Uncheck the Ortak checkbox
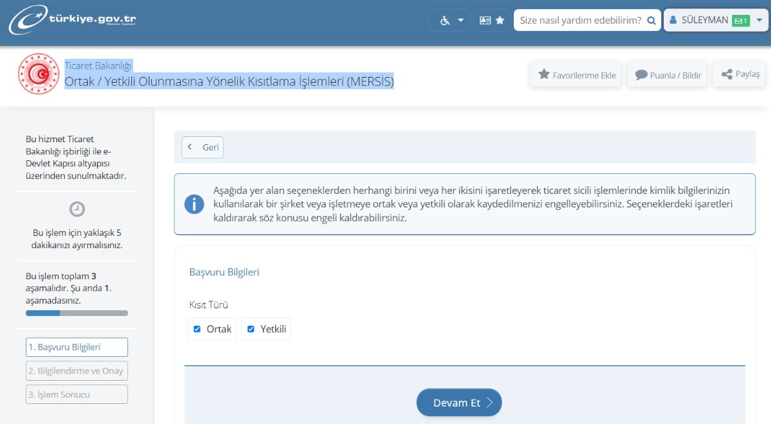 [197, 329]
